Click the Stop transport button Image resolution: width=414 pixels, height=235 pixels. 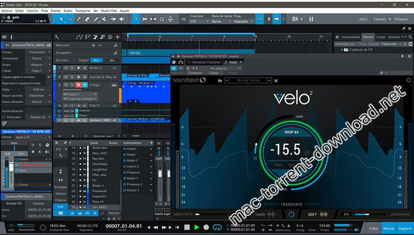coord(187,227)
